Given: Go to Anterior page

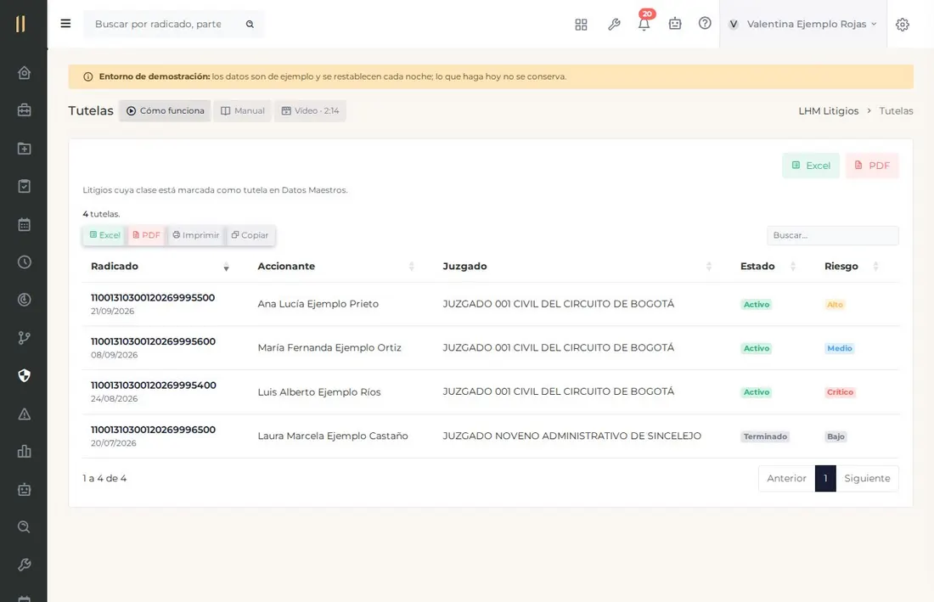Looking at the screenshot, I should [x=786, y=478].
